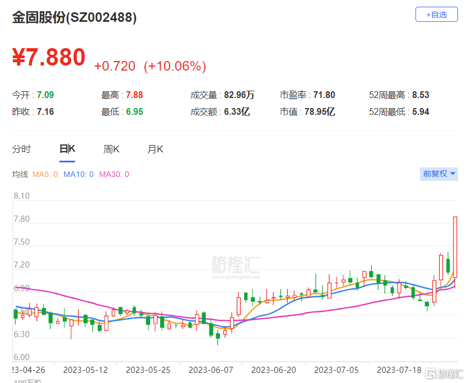Click current price ¥7.880

click(x=49, y=57)
